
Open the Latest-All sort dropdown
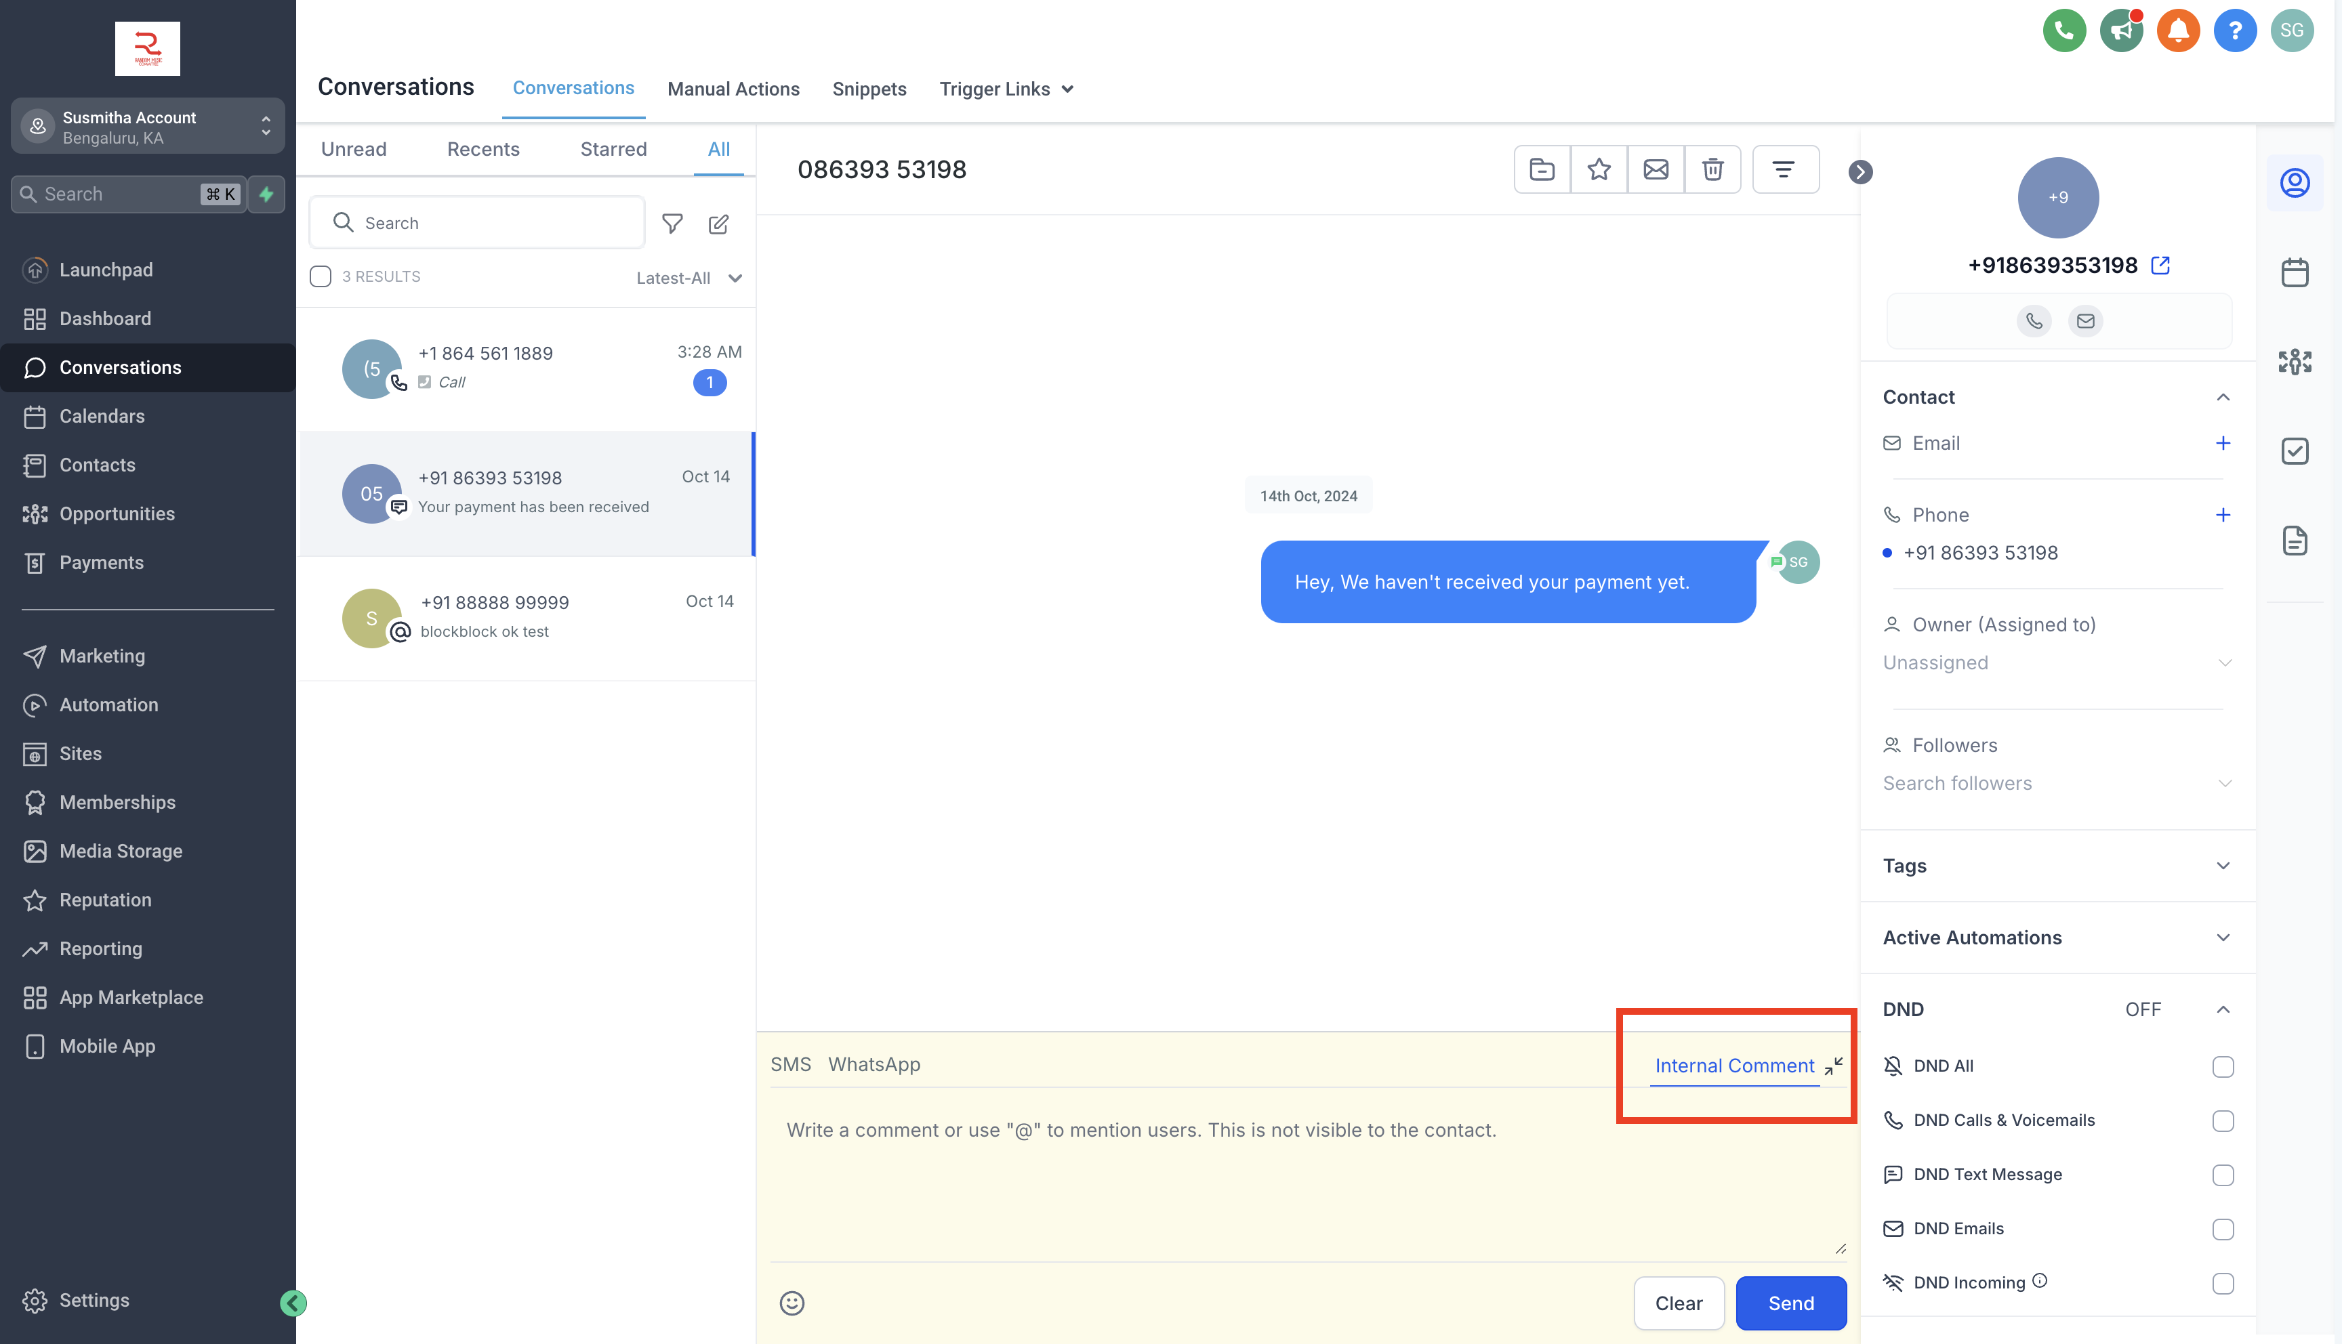click(689, 278)
